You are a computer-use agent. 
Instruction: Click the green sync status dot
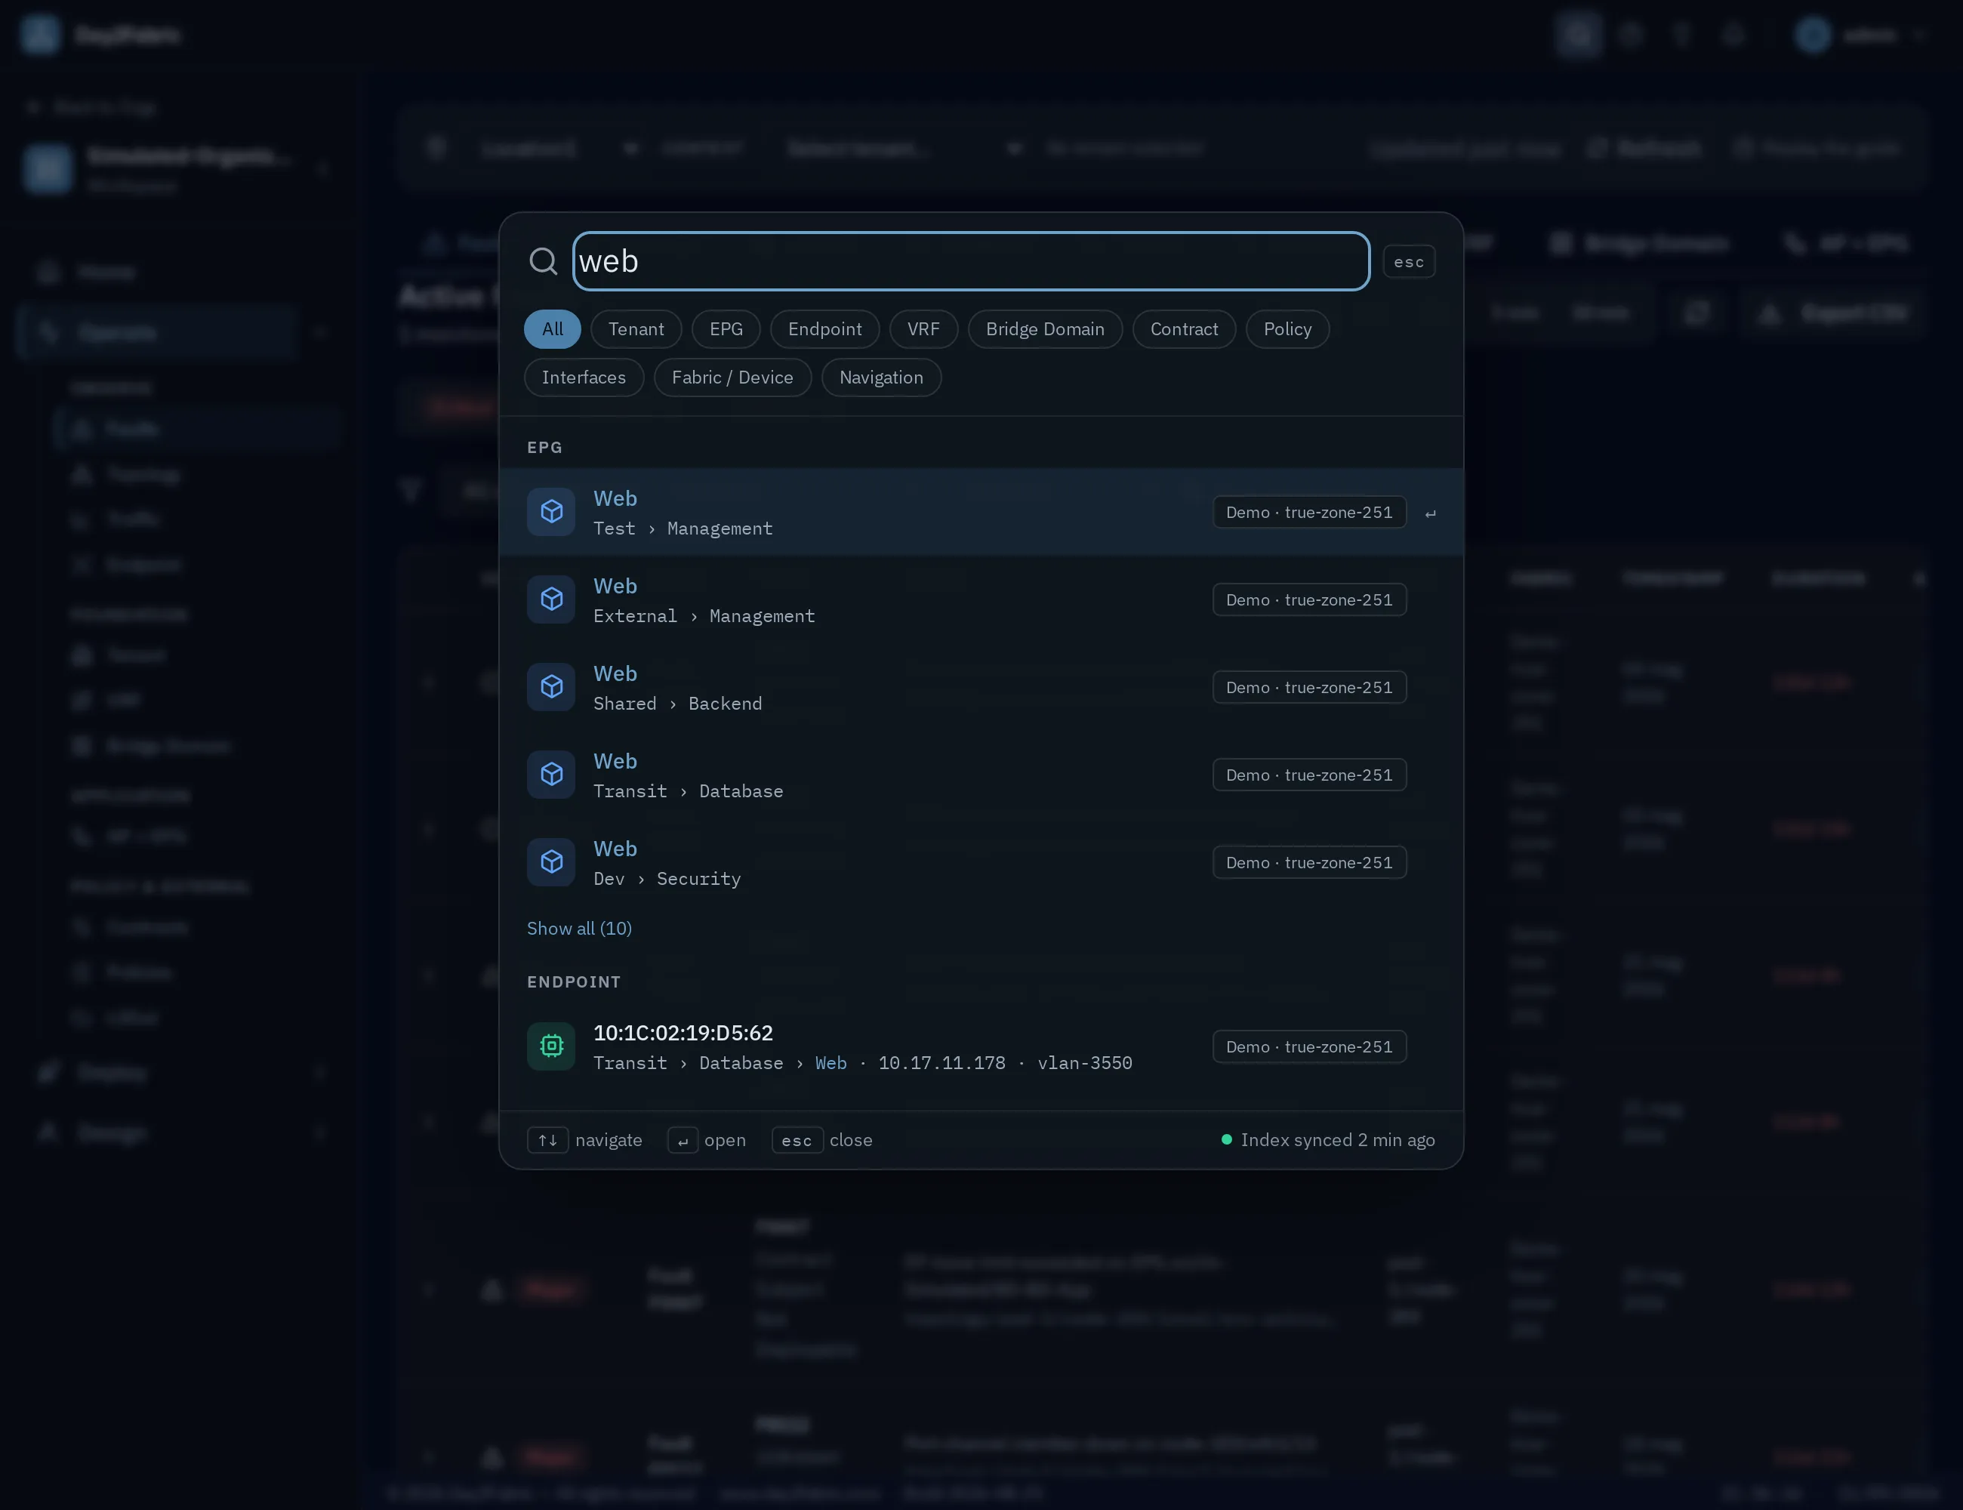pyautogui.click(x=1226, y=1140)
